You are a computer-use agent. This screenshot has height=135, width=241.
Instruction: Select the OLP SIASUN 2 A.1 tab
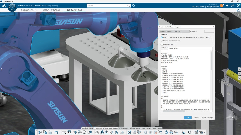point(74,10)
